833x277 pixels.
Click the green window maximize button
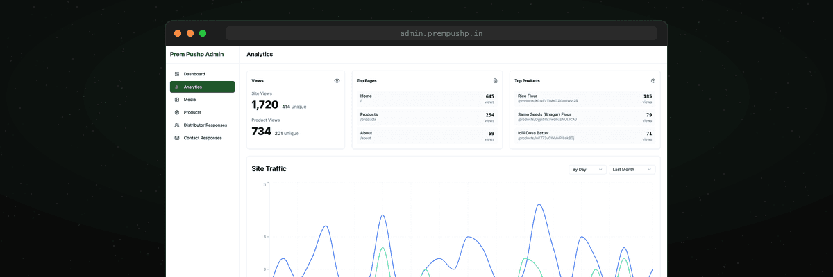pos(203,33)
